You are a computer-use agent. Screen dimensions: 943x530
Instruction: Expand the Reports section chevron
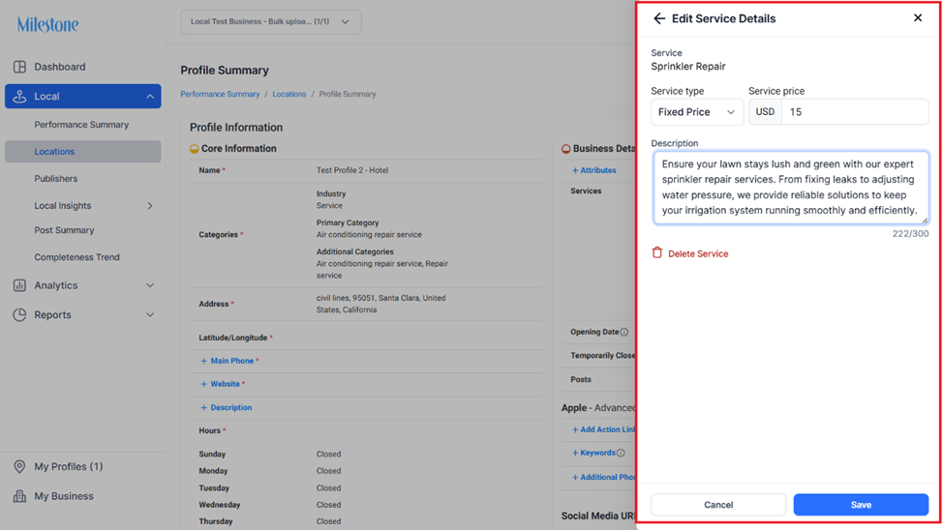pos(150,315)
